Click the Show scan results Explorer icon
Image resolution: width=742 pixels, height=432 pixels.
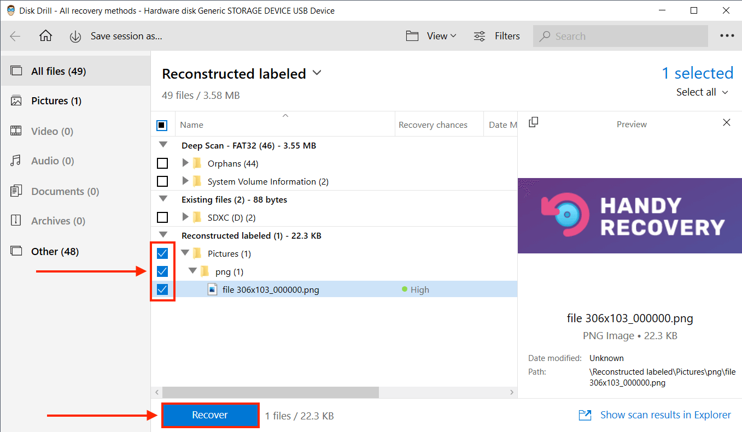585,415
